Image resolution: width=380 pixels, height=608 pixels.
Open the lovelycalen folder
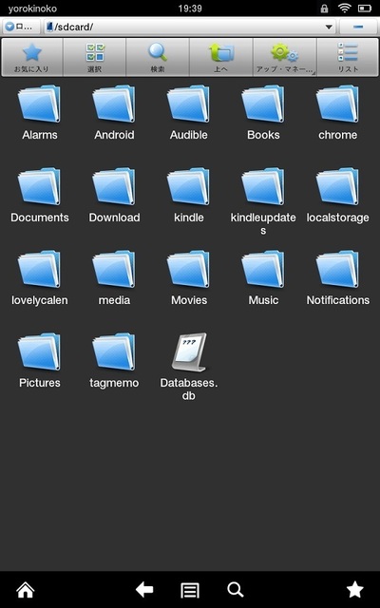point(40,278)
